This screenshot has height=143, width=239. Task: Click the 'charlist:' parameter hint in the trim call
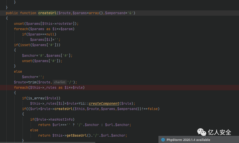pos(60,82)
